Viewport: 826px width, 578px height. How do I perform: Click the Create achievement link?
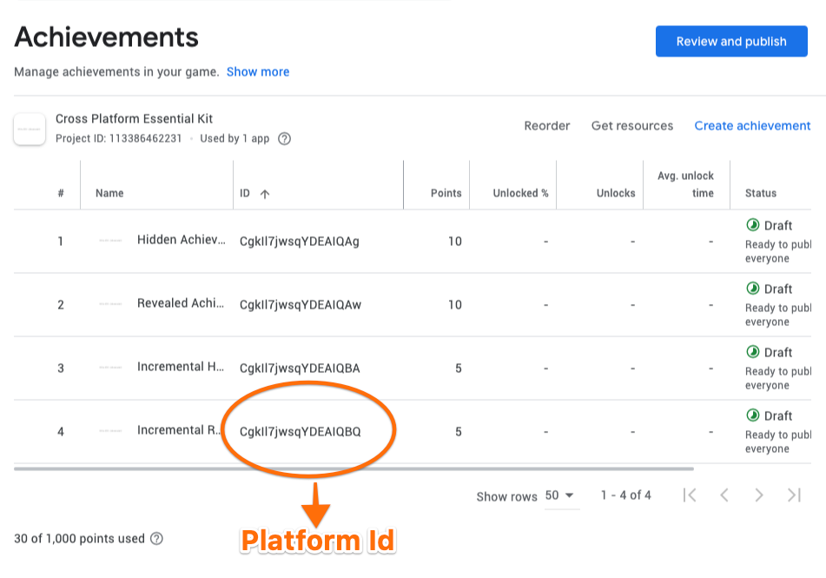pyautogui.click(x=751, y=126)
